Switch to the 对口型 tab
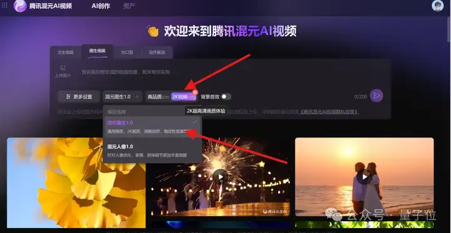The image size is (451, 233). tap(127, 52)
